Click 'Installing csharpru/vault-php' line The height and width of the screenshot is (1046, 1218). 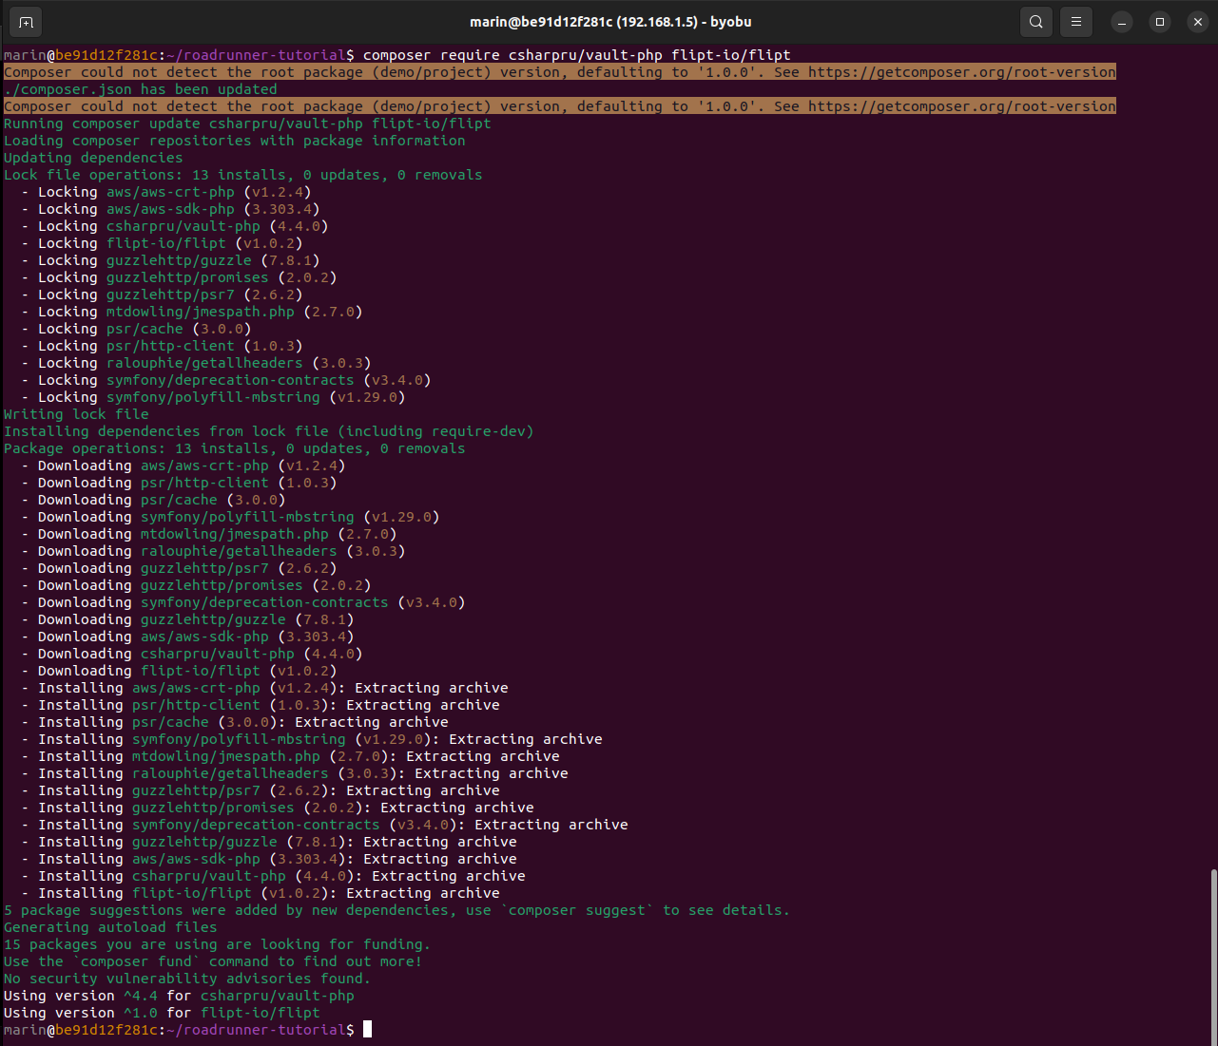click(x=273, y=876)
